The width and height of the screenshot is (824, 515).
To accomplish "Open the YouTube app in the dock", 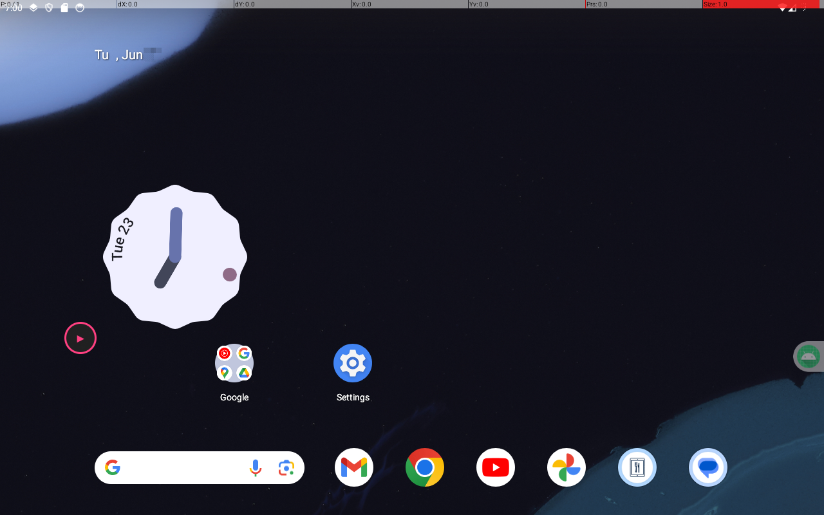I will click(496, 467).
